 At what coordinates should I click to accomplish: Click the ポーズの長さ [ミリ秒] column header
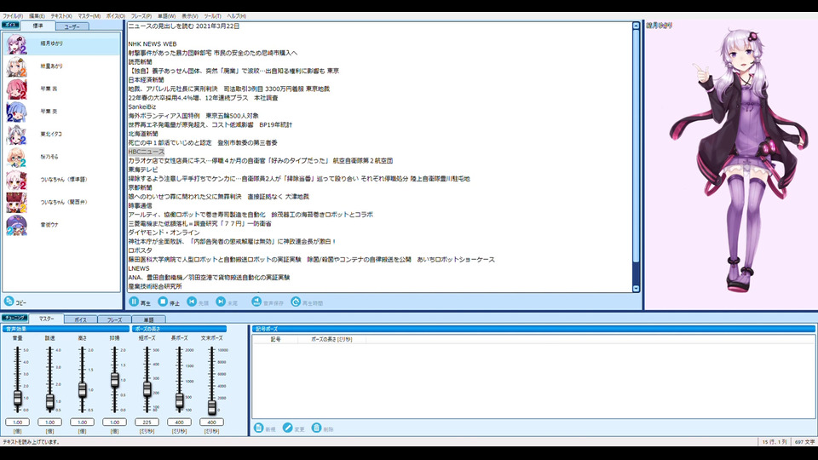(331, 339)
